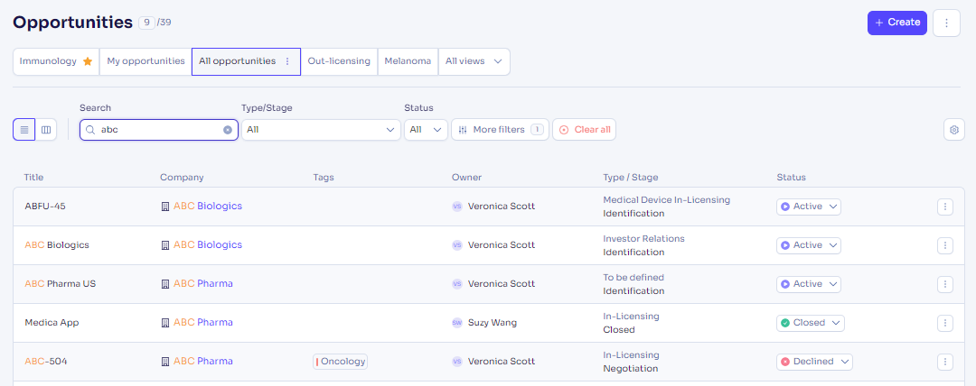
Task: Click Veronica Scott avatar in ABFU-45 row
Action: (457, 207)
